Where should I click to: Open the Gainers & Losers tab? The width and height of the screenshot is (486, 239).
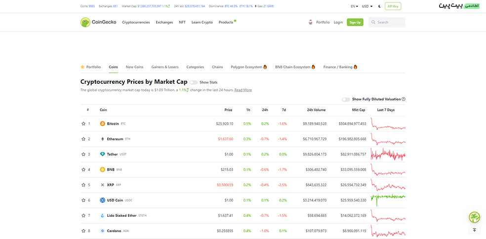165,67
